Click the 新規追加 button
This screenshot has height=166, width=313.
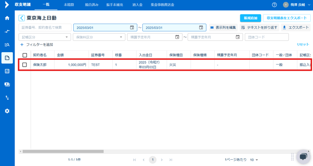click(x=251, y=18)
